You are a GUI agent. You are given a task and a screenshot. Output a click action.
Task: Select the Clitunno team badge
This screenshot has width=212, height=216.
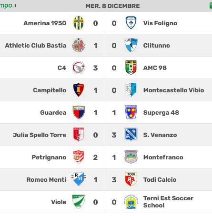tap(131, 45)
